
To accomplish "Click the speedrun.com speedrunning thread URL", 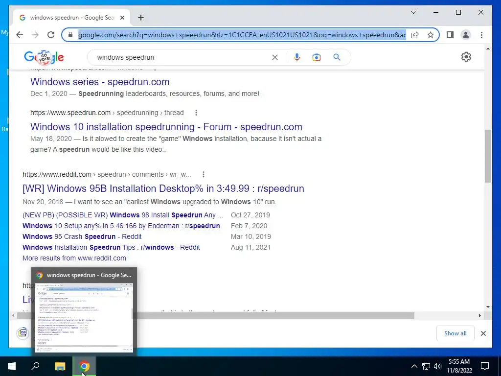I will 107,113.
